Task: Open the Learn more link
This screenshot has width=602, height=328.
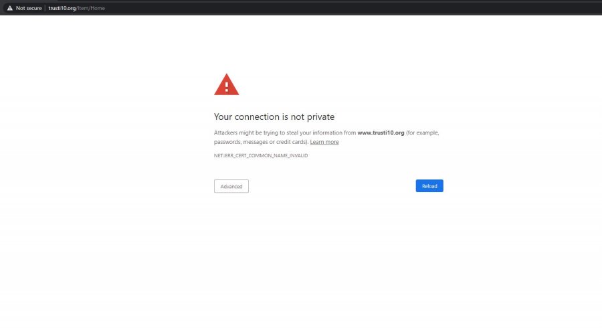Action: click(x=324, y=142)
